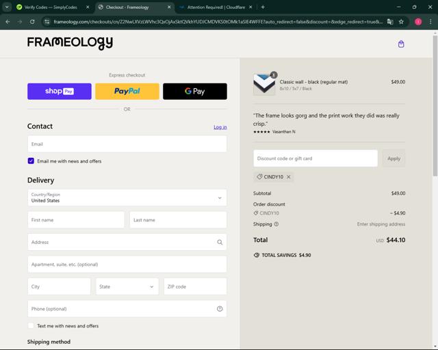Click the Log in link
Image resolution: width=438 pixels, height=350 pixels.
click(220, 127)
